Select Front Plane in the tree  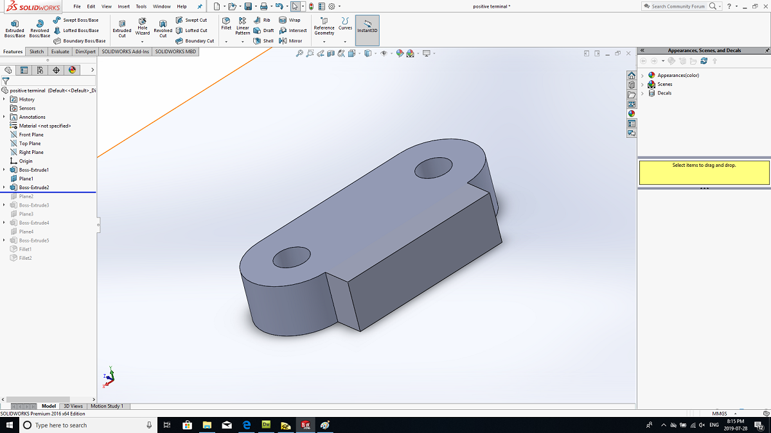[x=27, y=135]
